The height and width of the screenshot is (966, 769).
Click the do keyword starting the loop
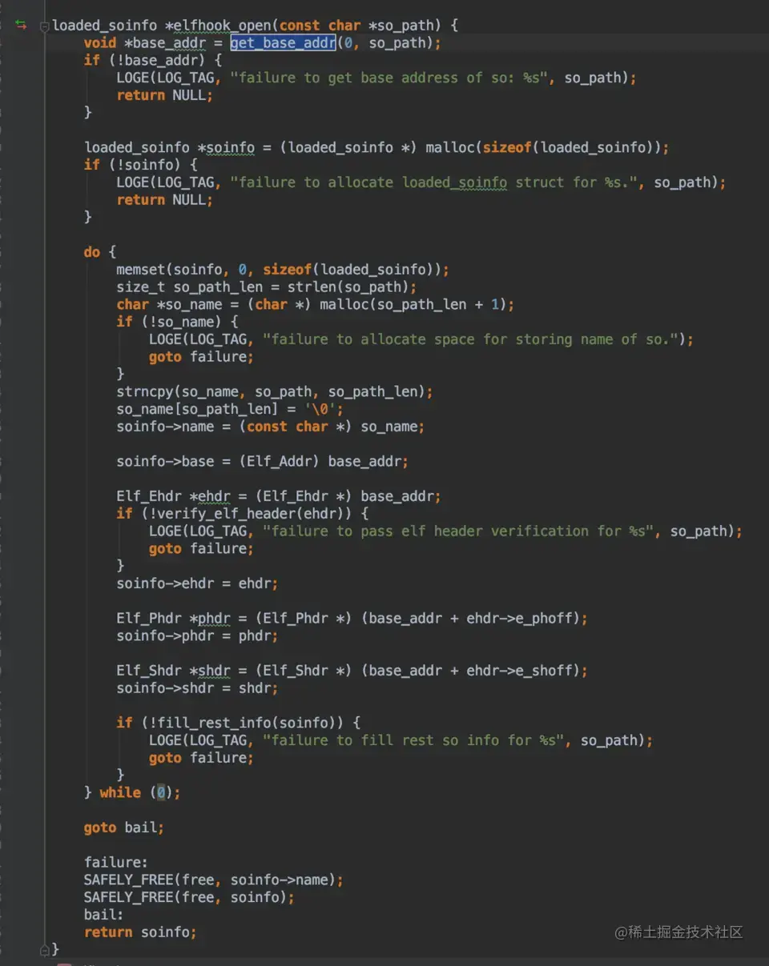point(92,253)
